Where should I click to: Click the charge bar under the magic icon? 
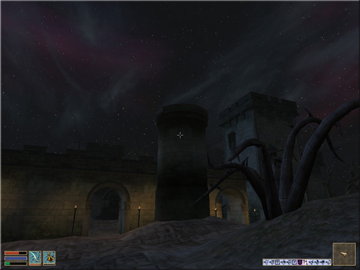(x=49, y=265)
